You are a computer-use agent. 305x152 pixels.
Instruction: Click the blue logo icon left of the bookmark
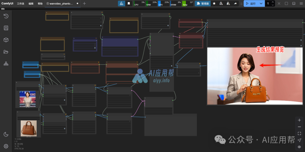121,3
